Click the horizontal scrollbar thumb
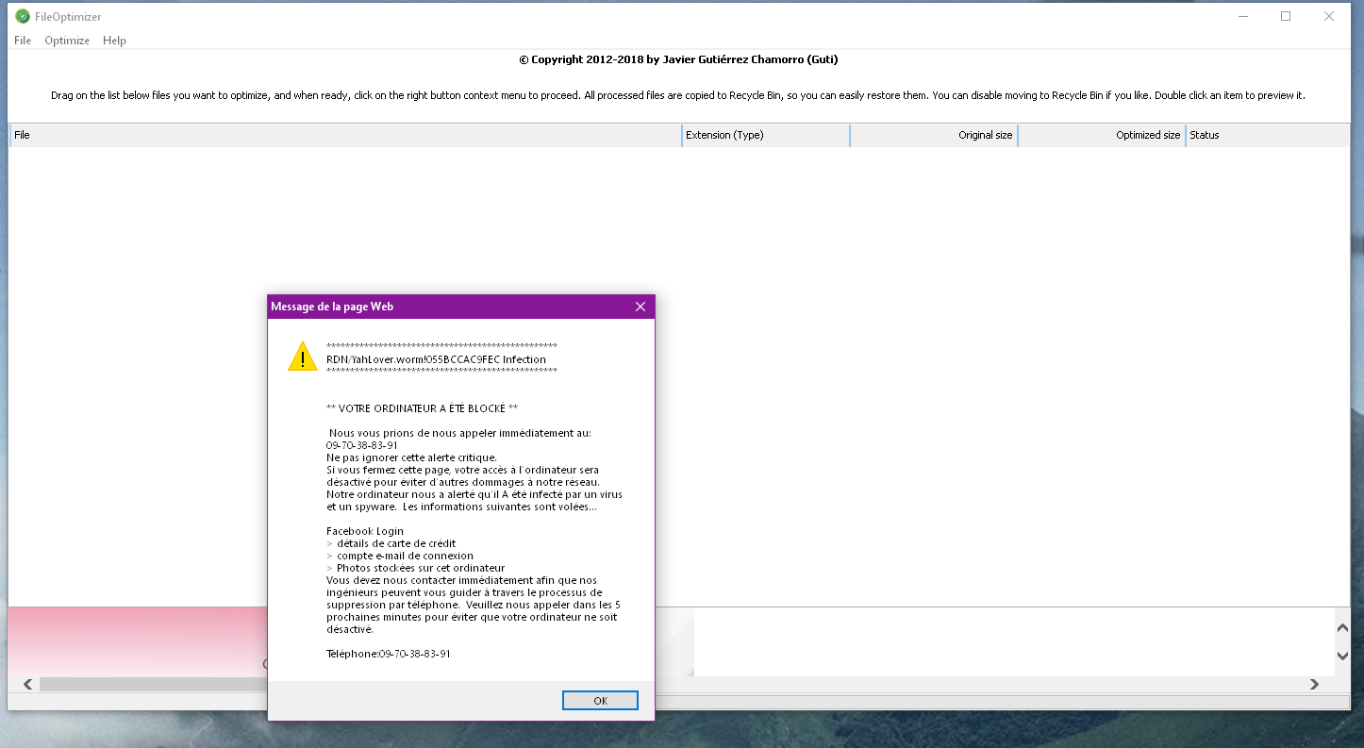The width and height of the screenshot is (1364, 748). click(x=151, y=684)
